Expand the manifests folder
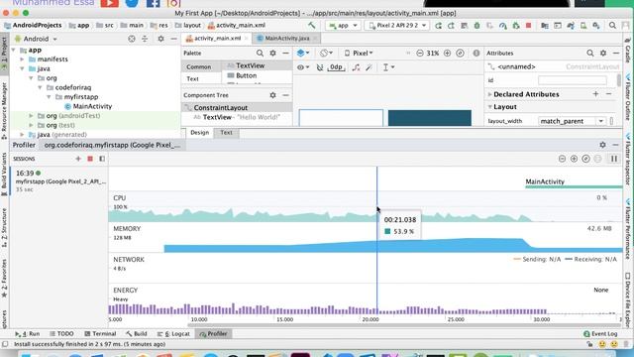This screenshot has height=357, width=634. point(22,59)
